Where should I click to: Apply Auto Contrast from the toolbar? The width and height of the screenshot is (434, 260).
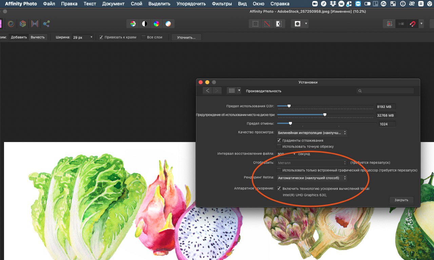coord(144,24)
